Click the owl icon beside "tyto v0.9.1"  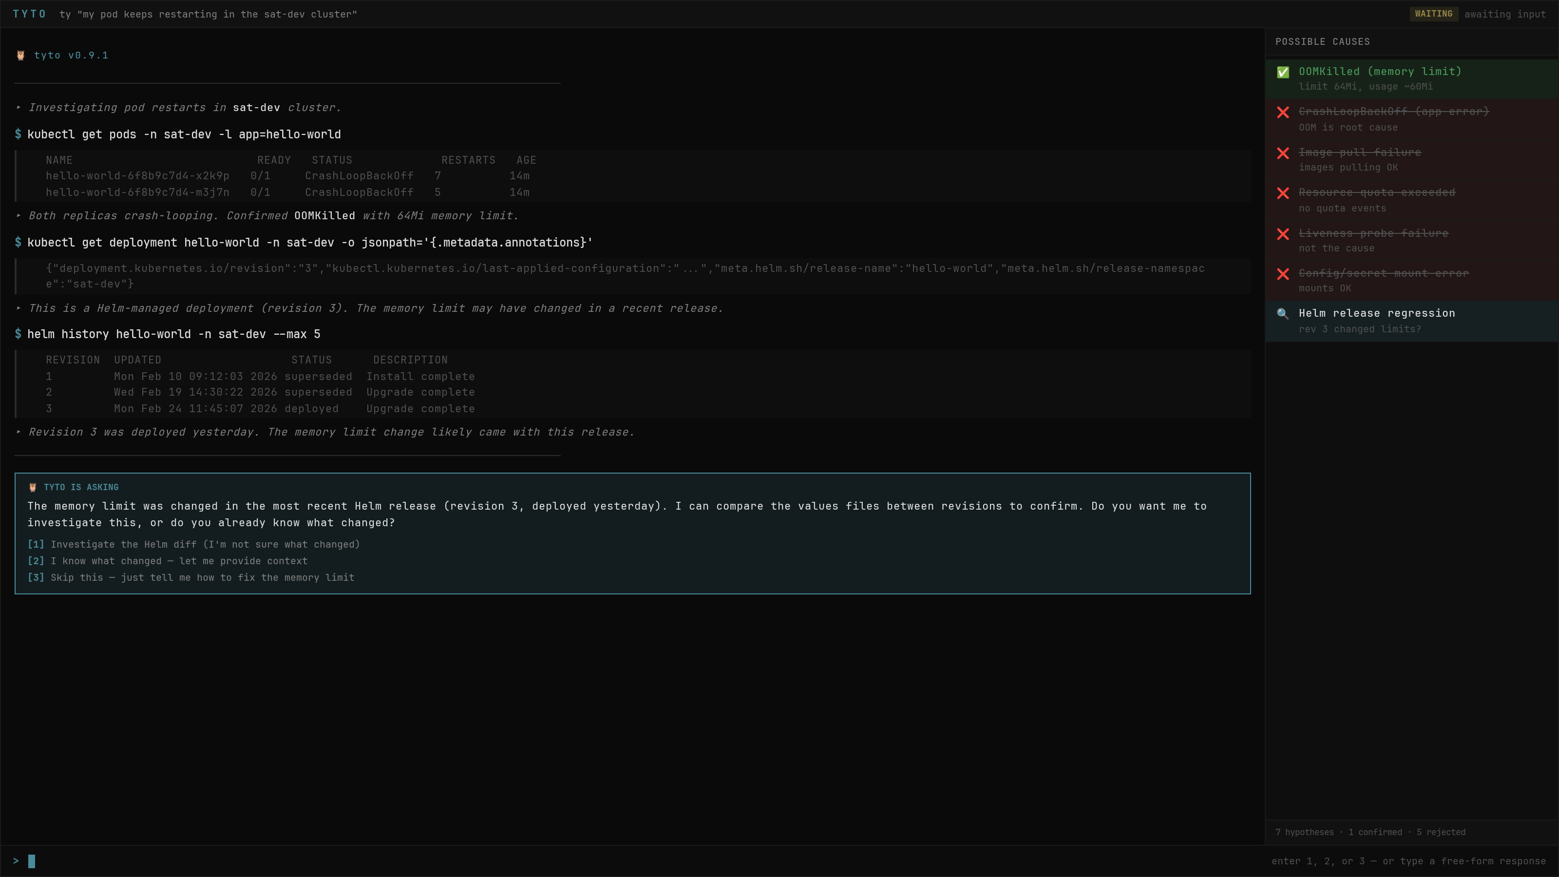20,55
